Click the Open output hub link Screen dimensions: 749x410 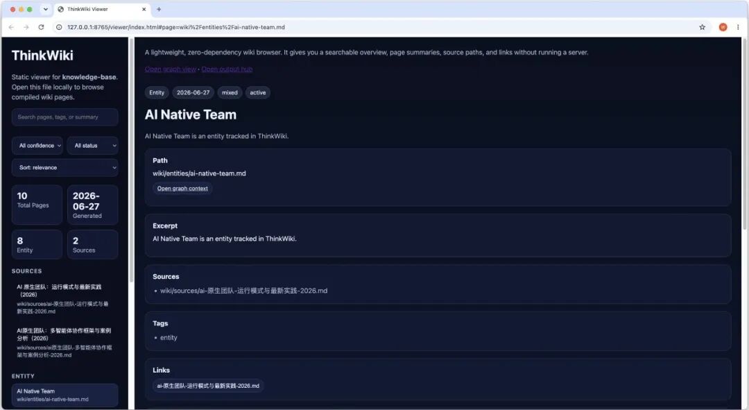[227, 69]
